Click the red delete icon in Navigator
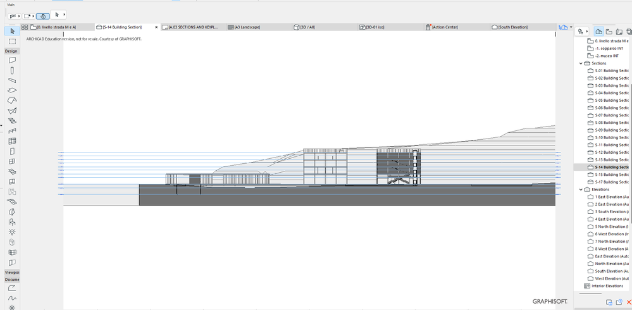 coord(629,302)
